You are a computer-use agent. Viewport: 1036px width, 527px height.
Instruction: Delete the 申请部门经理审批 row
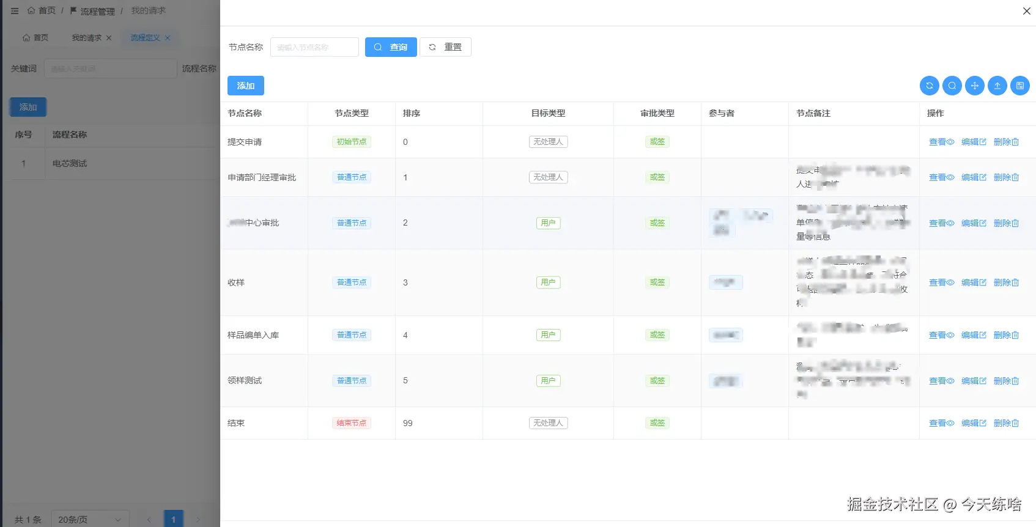coord(1006,177)
